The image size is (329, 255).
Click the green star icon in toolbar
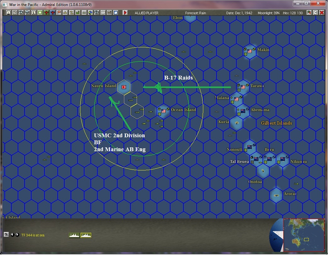[40, 13]
